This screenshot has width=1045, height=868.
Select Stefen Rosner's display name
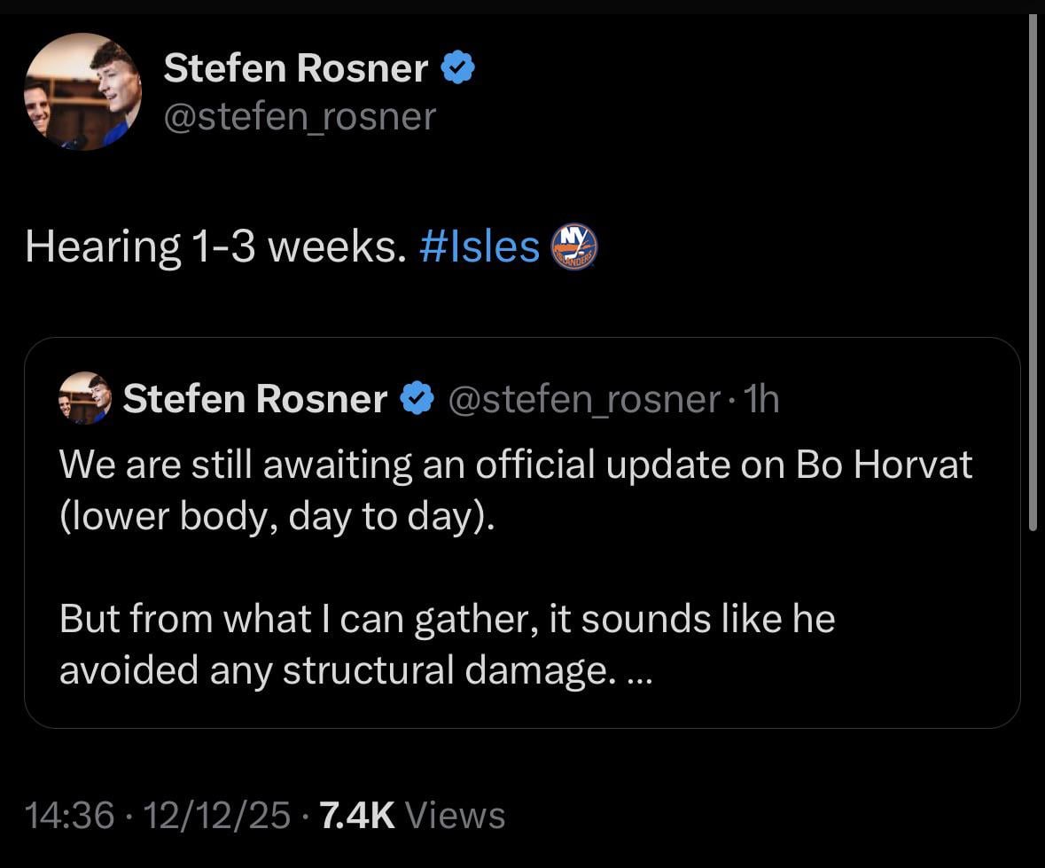(295, 66)
